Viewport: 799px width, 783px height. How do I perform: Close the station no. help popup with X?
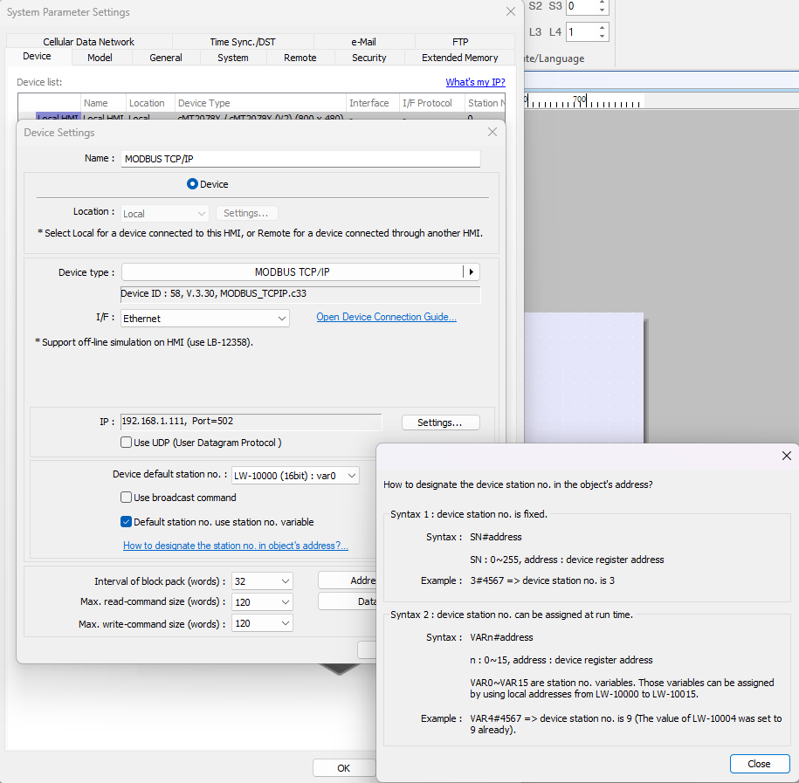[786, 456]
